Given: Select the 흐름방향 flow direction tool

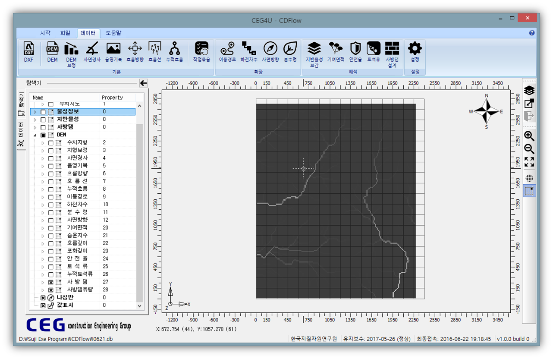Looking at the screenshot, I should click(135, 52).
